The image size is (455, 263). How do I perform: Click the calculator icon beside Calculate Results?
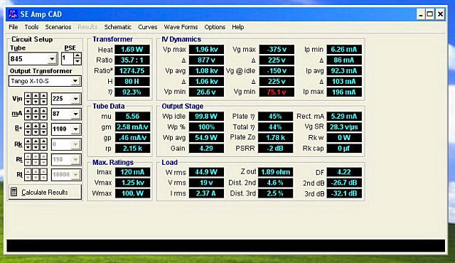[14, 192]
